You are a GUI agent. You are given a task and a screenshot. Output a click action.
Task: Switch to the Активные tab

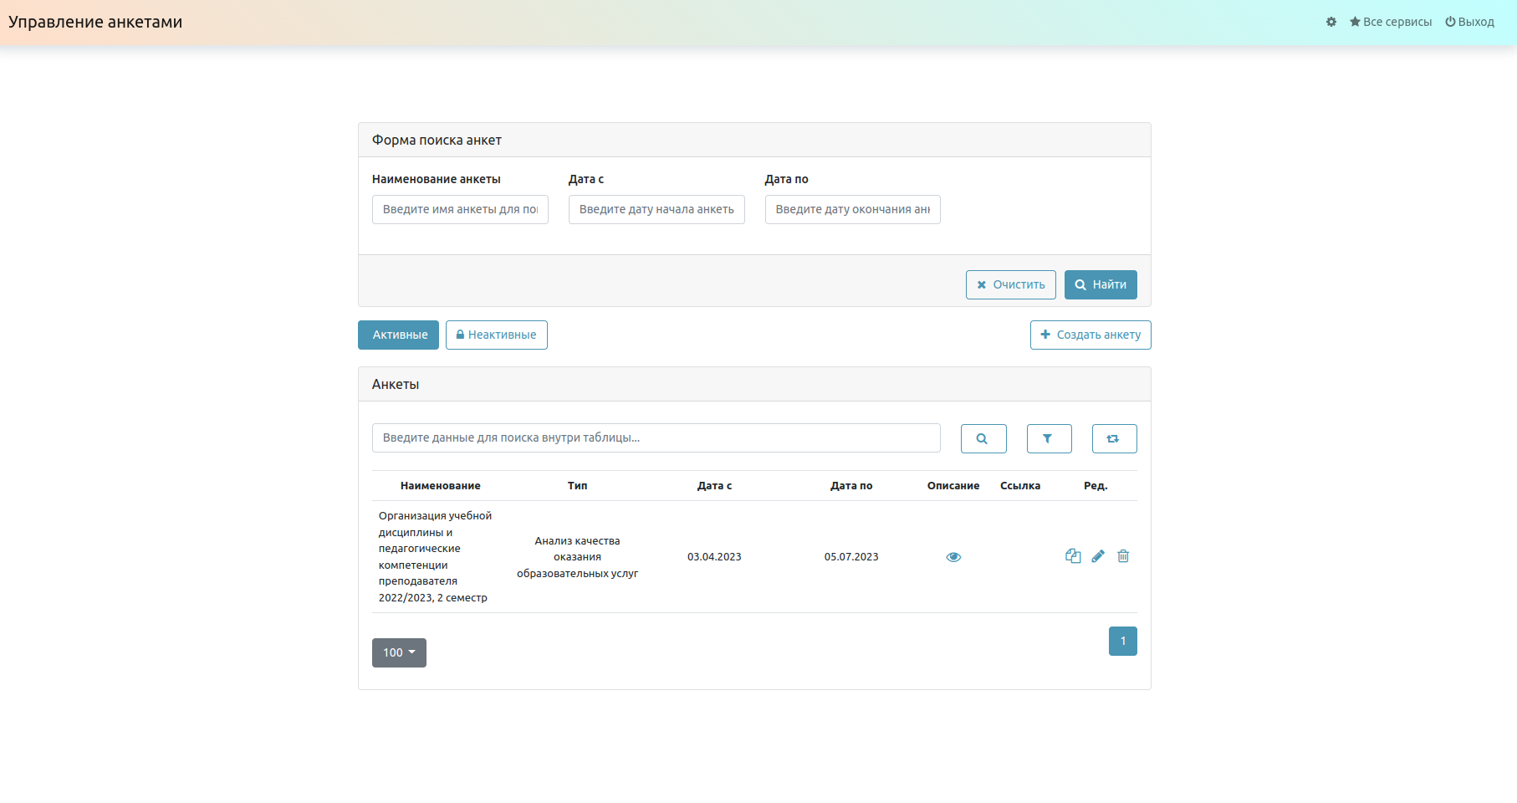398,335
